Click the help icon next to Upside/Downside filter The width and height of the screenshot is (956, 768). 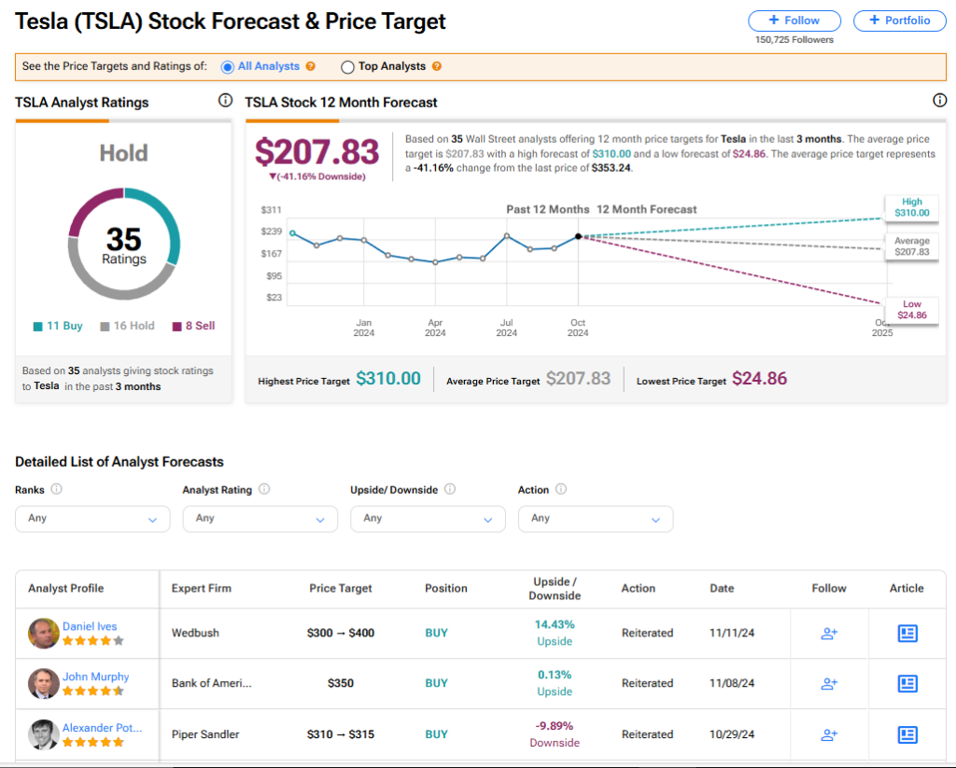tap(451, 489)
